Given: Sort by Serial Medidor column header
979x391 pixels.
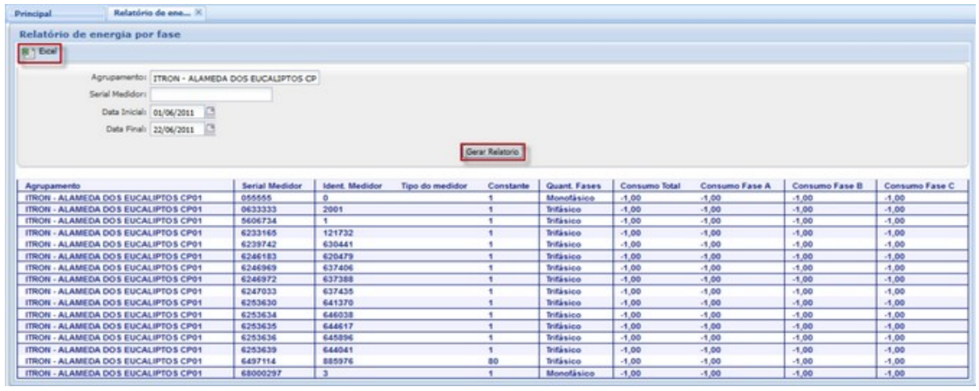Looking at the screenshot, I should (266, 186).
